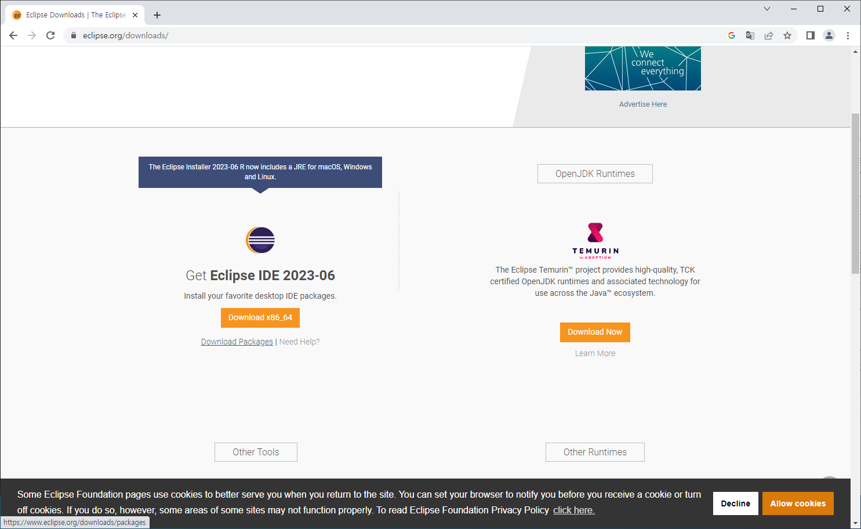View site info via the lock icon
Image resolution: width=861 pixels, height=529 pixels.
[x=74, y=35]
